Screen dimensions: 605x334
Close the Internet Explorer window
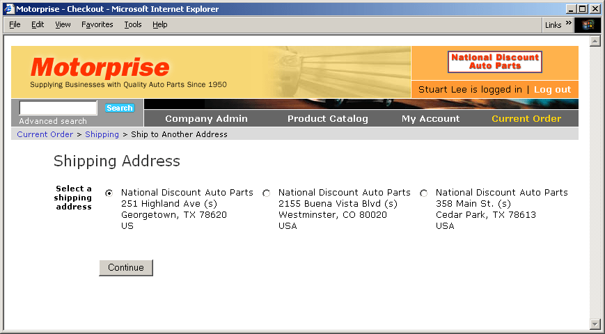tap(595, 9)
